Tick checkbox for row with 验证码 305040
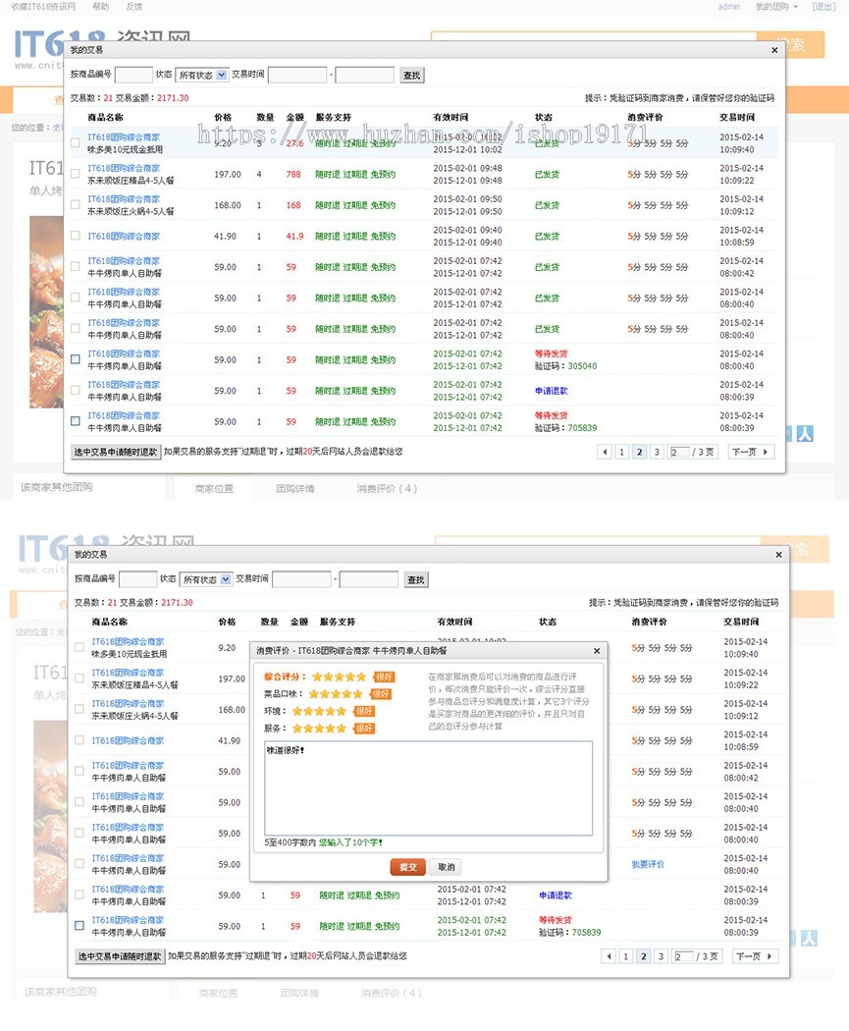Image resolution: width=849 pixels, height=1031 pixels. (76, 359)
